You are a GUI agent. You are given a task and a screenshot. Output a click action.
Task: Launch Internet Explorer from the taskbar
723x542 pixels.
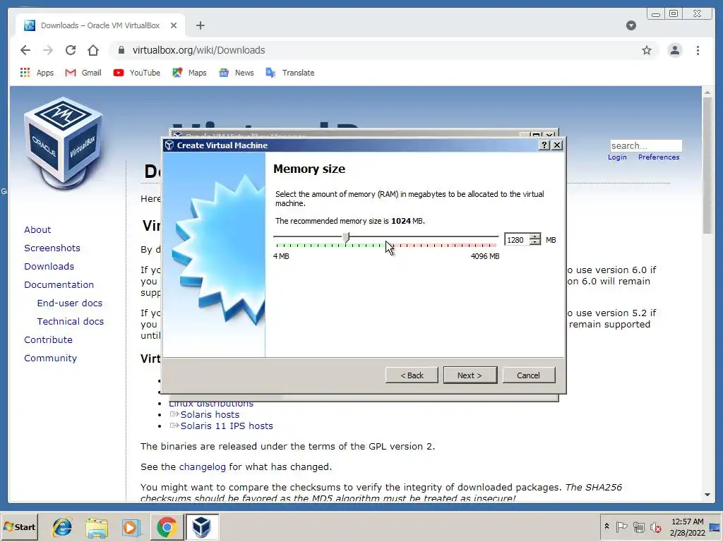(x=62, y=526)
